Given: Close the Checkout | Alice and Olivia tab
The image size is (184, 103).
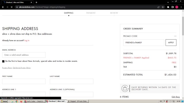Looking at the screenshot, I should (x=31, y=2).
